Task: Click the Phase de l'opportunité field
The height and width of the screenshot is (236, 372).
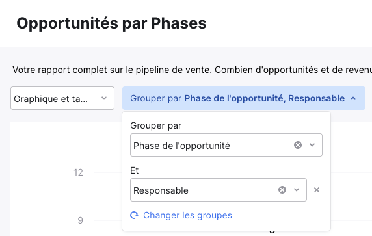Action: point(226,145)
